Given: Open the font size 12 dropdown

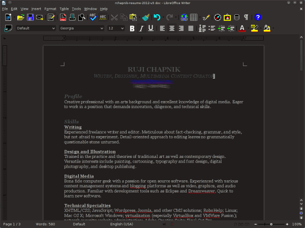Looking at the screenshot, I should (x=116, y=28).
